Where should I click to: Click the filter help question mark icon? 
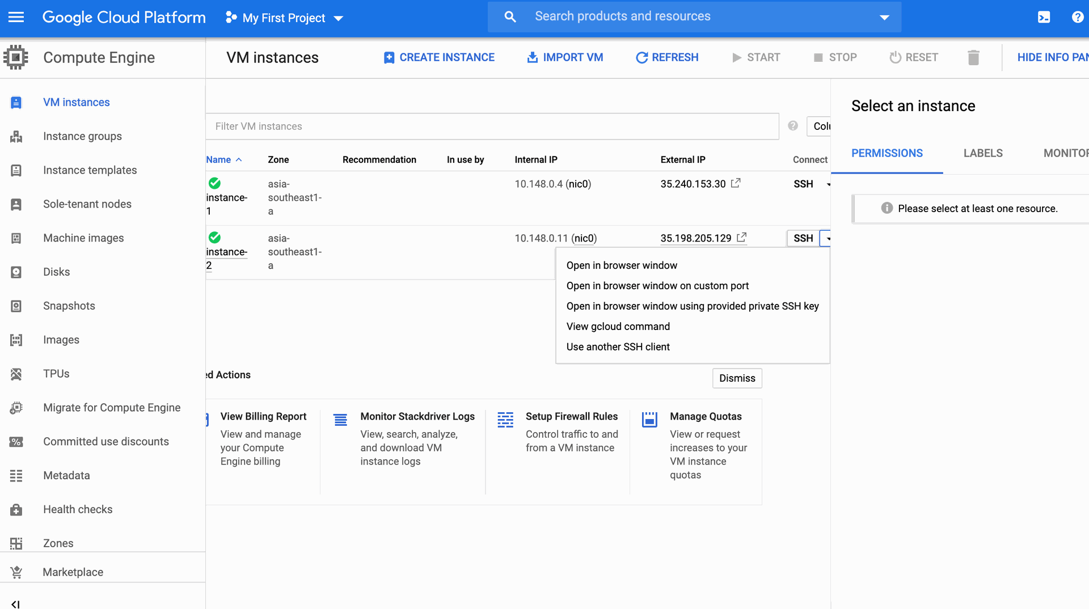tap(793, 126)
